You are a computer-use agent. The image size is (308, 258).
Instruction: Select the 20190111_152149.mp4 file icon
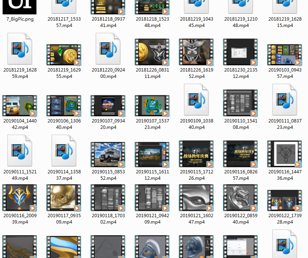click(19, 151)
